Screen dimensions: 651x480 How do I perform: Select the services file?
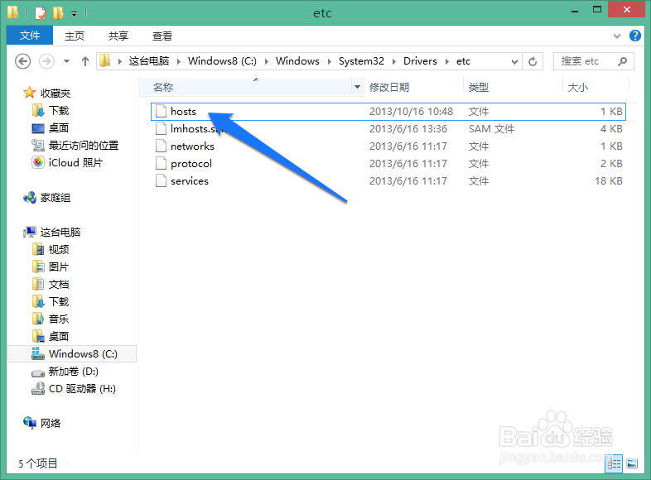point(388,181)
